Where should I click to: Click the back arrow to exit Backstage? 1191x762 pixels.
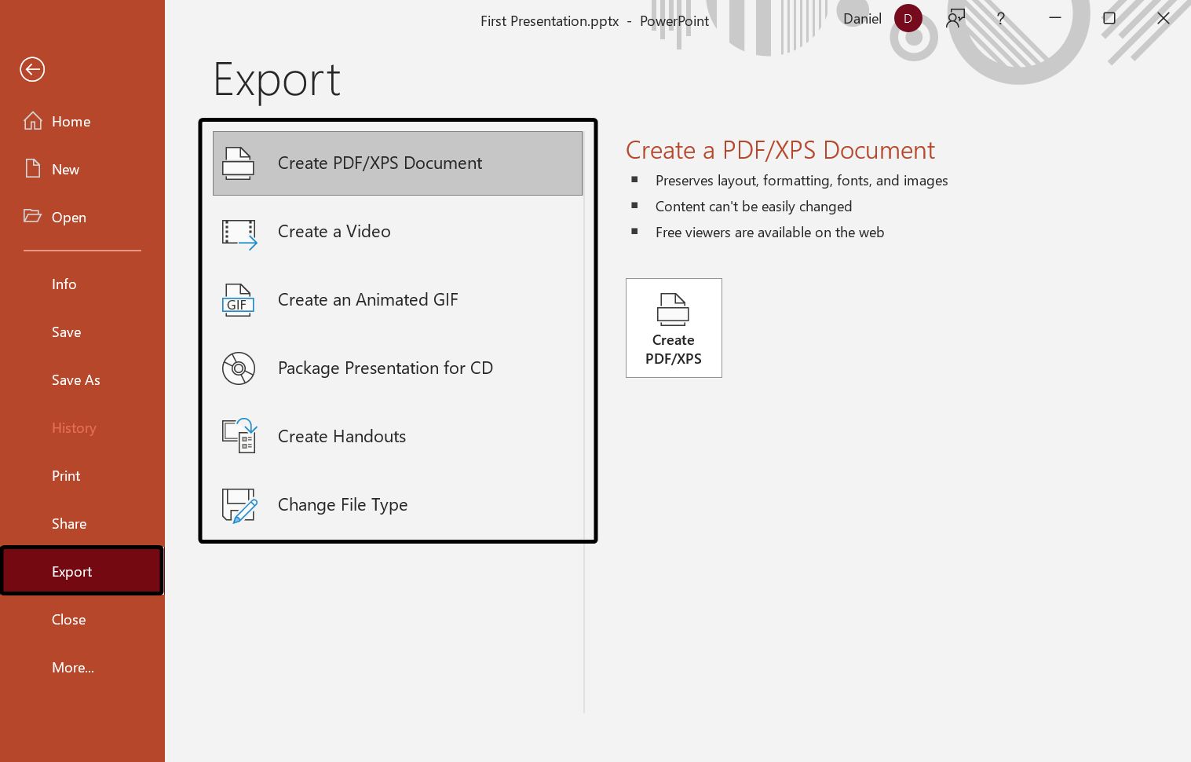click(31, 69)
